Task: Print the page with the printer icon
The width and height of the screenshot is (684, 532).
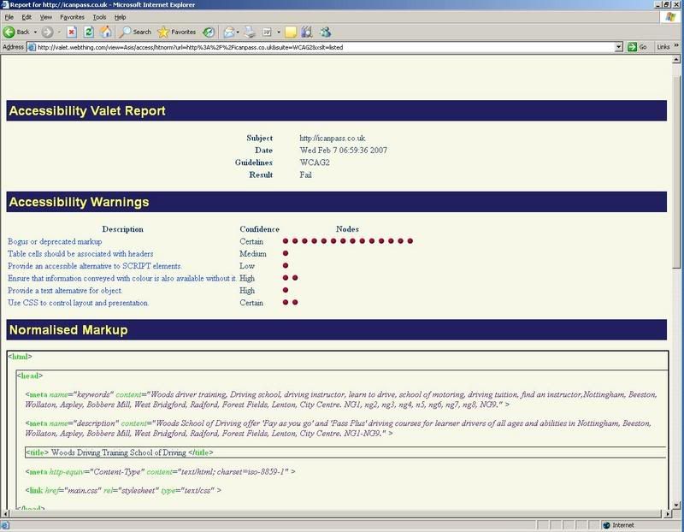Action: tap(250, 32)
